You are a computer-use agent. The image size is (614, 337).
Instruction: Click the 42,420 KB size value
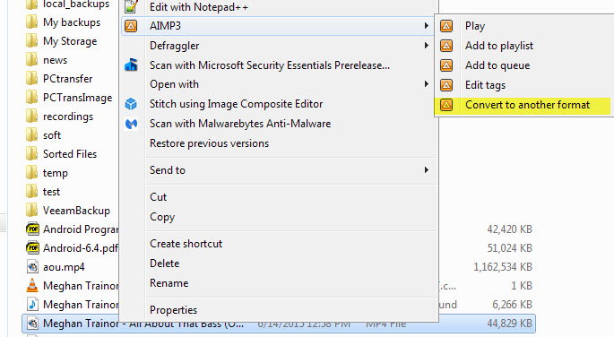point(509,229)
